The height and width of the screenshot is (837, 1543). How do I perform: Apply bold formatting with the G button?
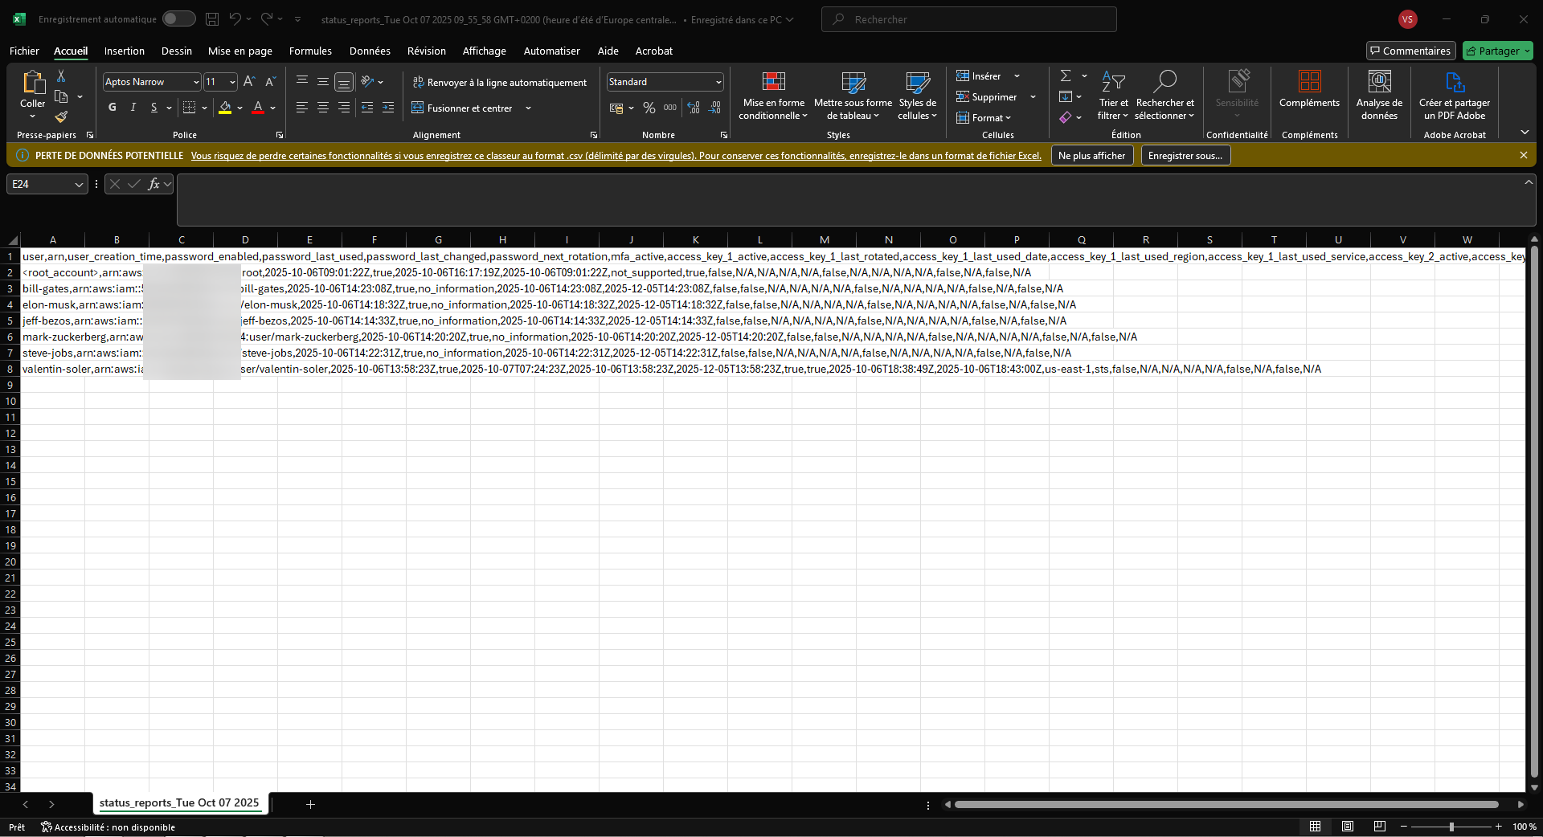[112, 108]
